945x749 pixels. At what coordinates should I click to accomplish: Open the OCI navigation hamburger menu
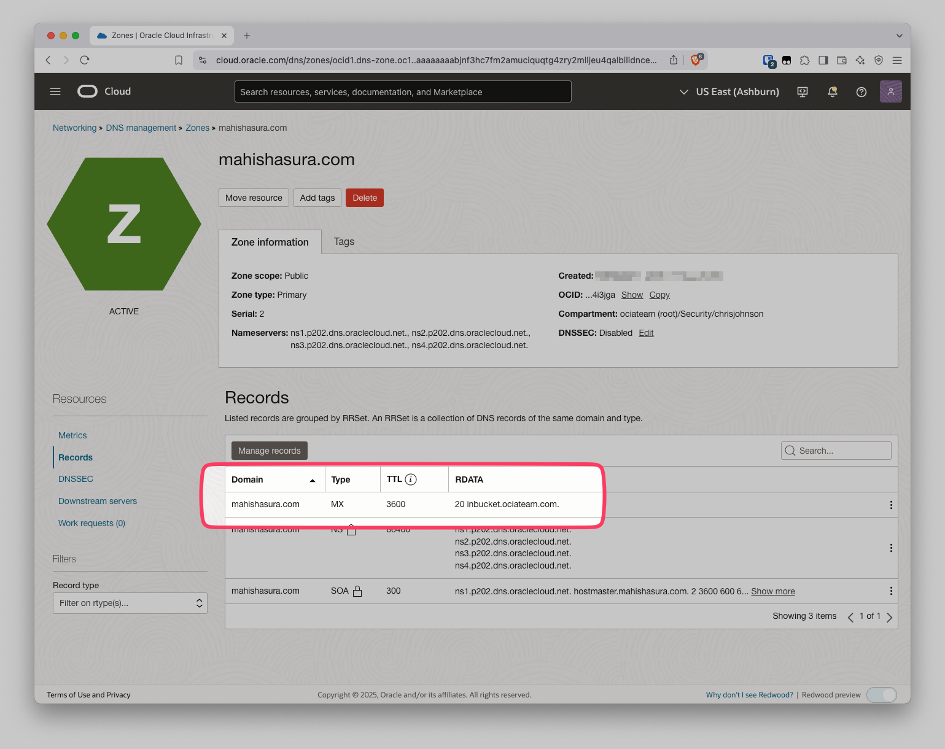tap(55, 91)
